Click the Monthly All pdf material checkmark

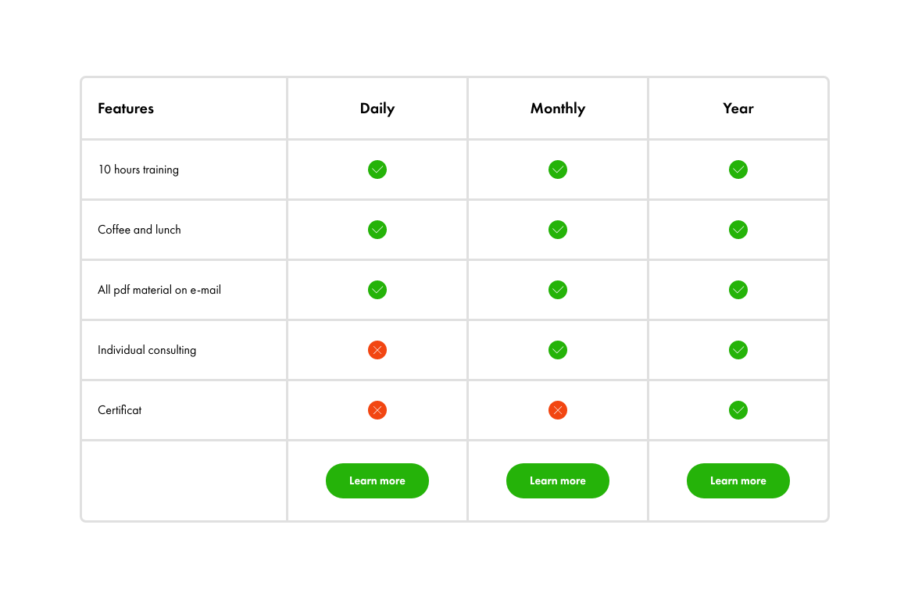pyautogui.click(x=558, y=289)
